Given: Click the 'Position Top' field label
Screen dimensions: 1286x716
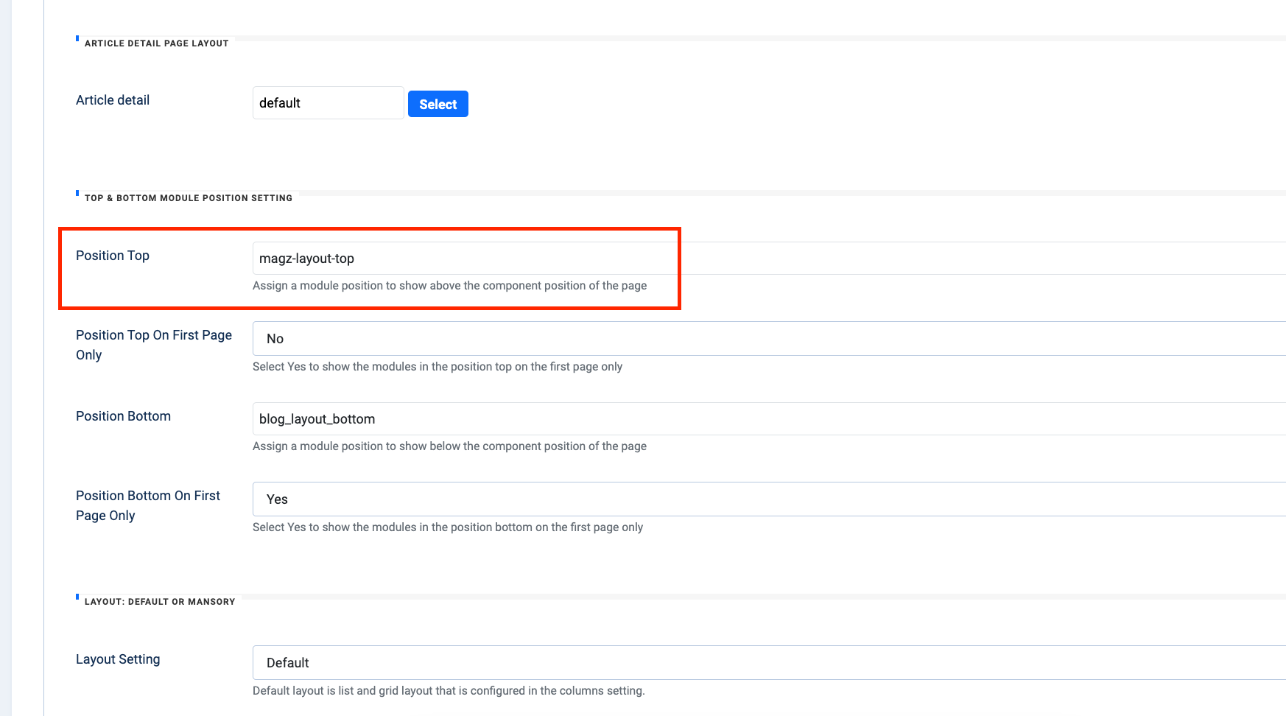Looking at the screenshot, I should click(113, 256).
